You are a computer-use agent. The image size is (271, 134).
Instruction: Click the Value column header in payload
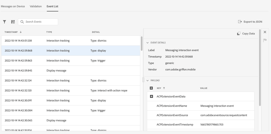tap(203, 88)
